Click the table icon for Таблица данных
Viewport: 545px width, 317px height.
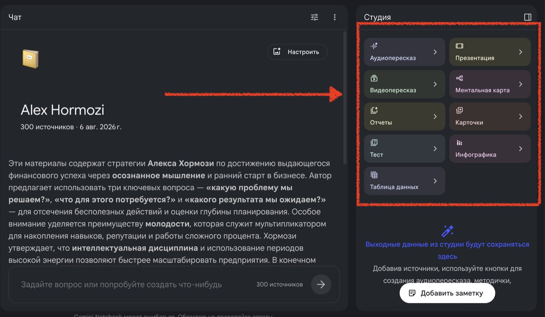pyautogui.click(x=374, y=175)
